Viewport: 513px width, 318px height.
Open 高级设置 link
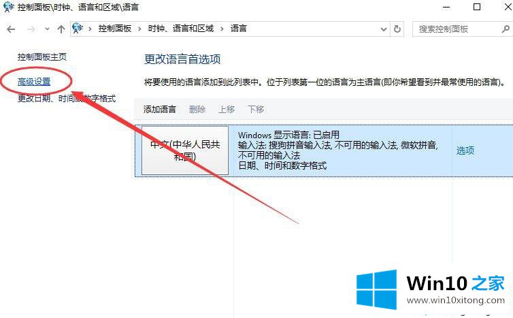coord(34,82)
